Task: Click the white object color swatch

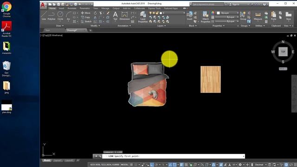Action: (218, 13)
